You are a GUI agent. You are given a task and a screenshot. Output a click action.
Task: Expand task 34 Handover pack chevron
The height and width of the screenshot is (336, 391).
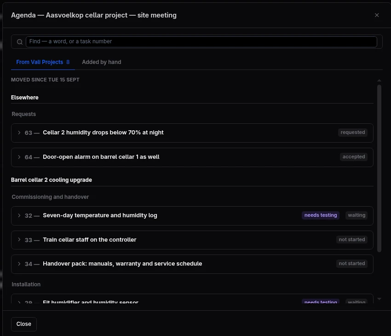(x=19, y=264)
